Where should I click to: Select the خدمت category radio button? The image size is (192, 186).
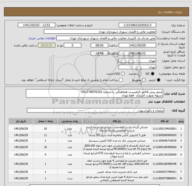pyautogui.click(x=139, y=73)
